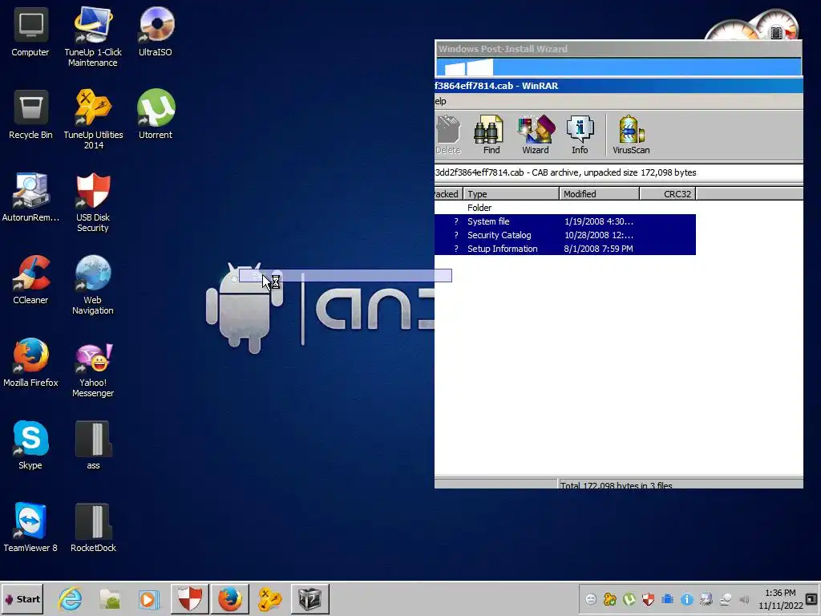Open the Help menu in WinRAR
The height and width of the screenshot is (616, 821).
pyautogui.click(x=440, y=101)
